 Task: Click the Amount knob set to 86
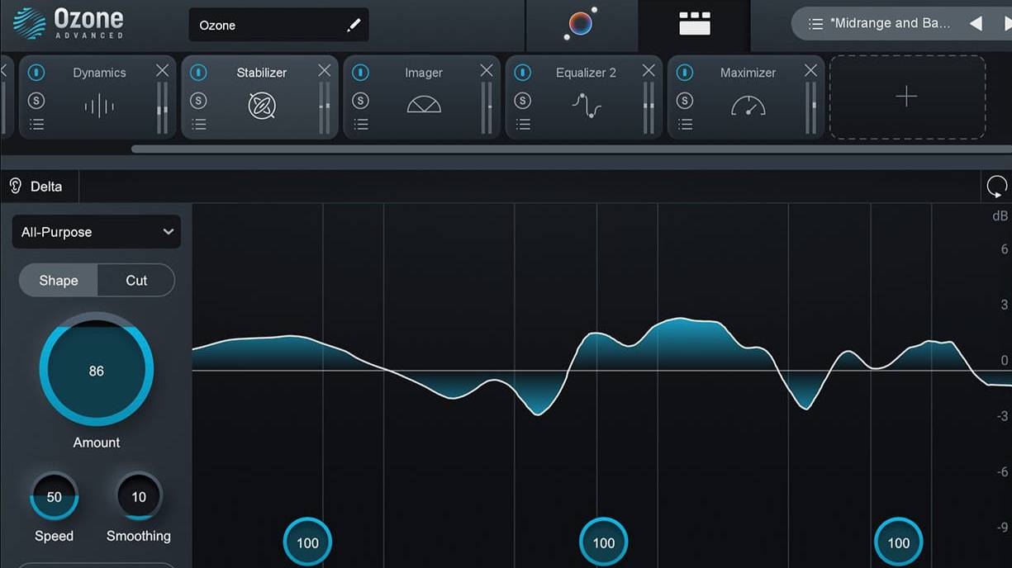pos(97,370)
